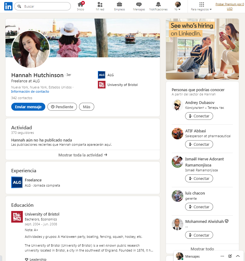Open messaging dock three-dot options
This screenshot has height=261, width=245.
222,256
